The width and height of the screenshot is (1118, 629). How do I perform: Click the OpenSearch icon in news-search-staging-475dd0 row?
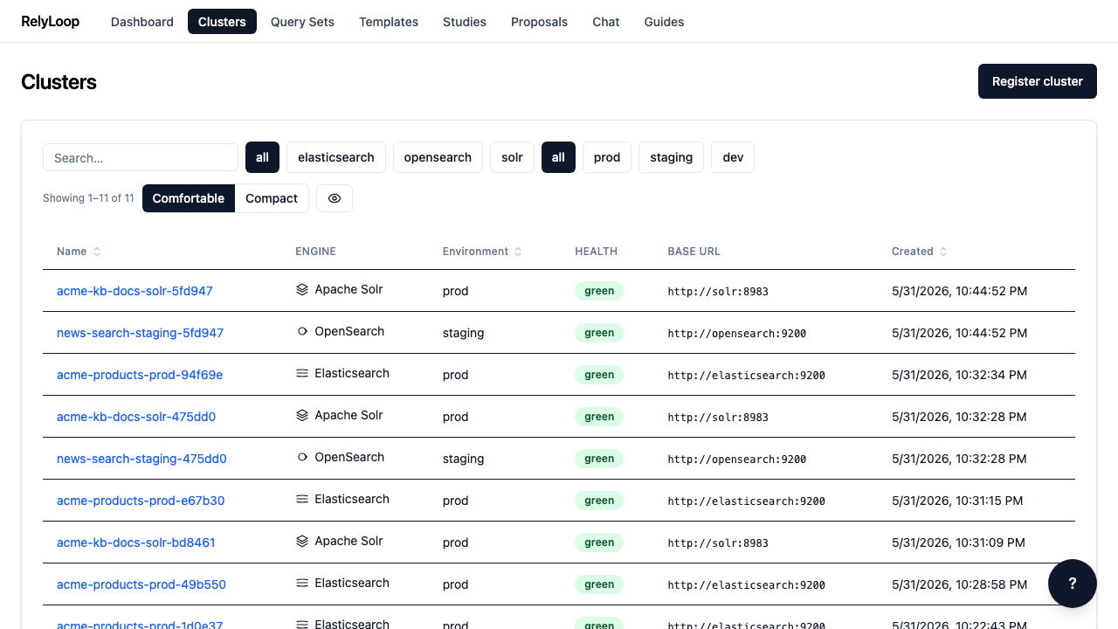[302, 457]
